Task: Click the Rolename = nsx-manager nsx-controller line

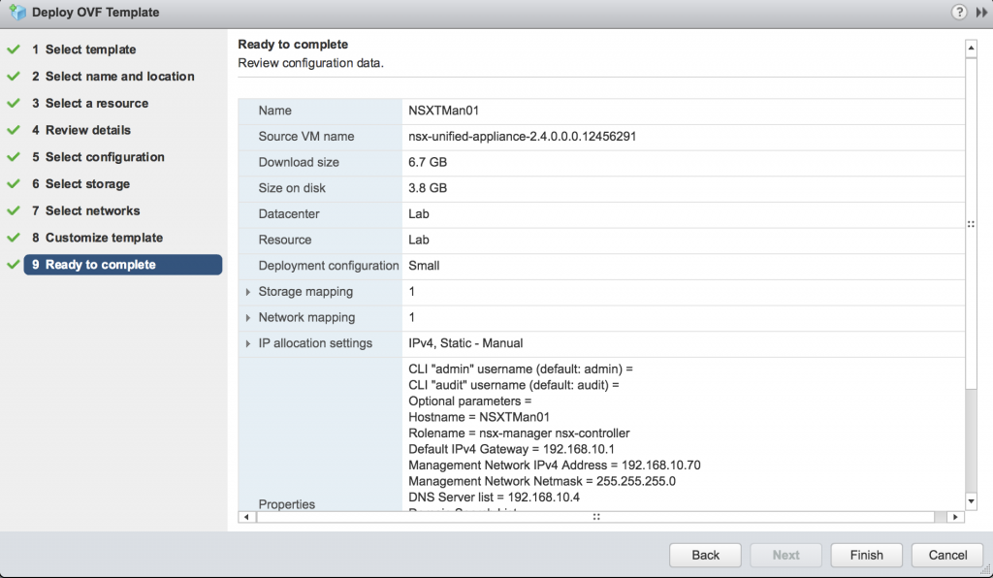Action: coord(519,433)
